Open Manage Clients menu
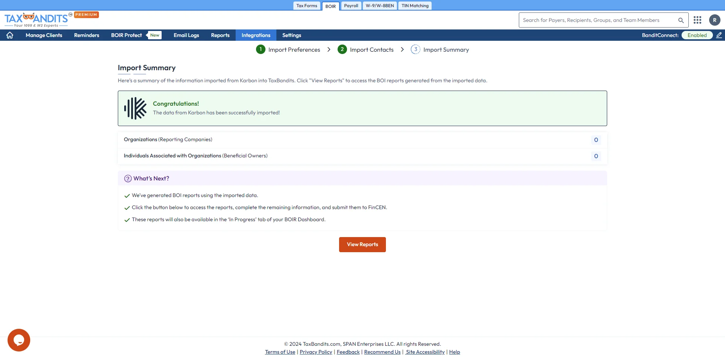This screenshot has width=725, height=359. point(44,35)
